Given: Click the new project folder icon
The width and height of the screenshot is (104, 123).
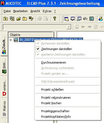Looking at the screenshot, I should point(6,19).
